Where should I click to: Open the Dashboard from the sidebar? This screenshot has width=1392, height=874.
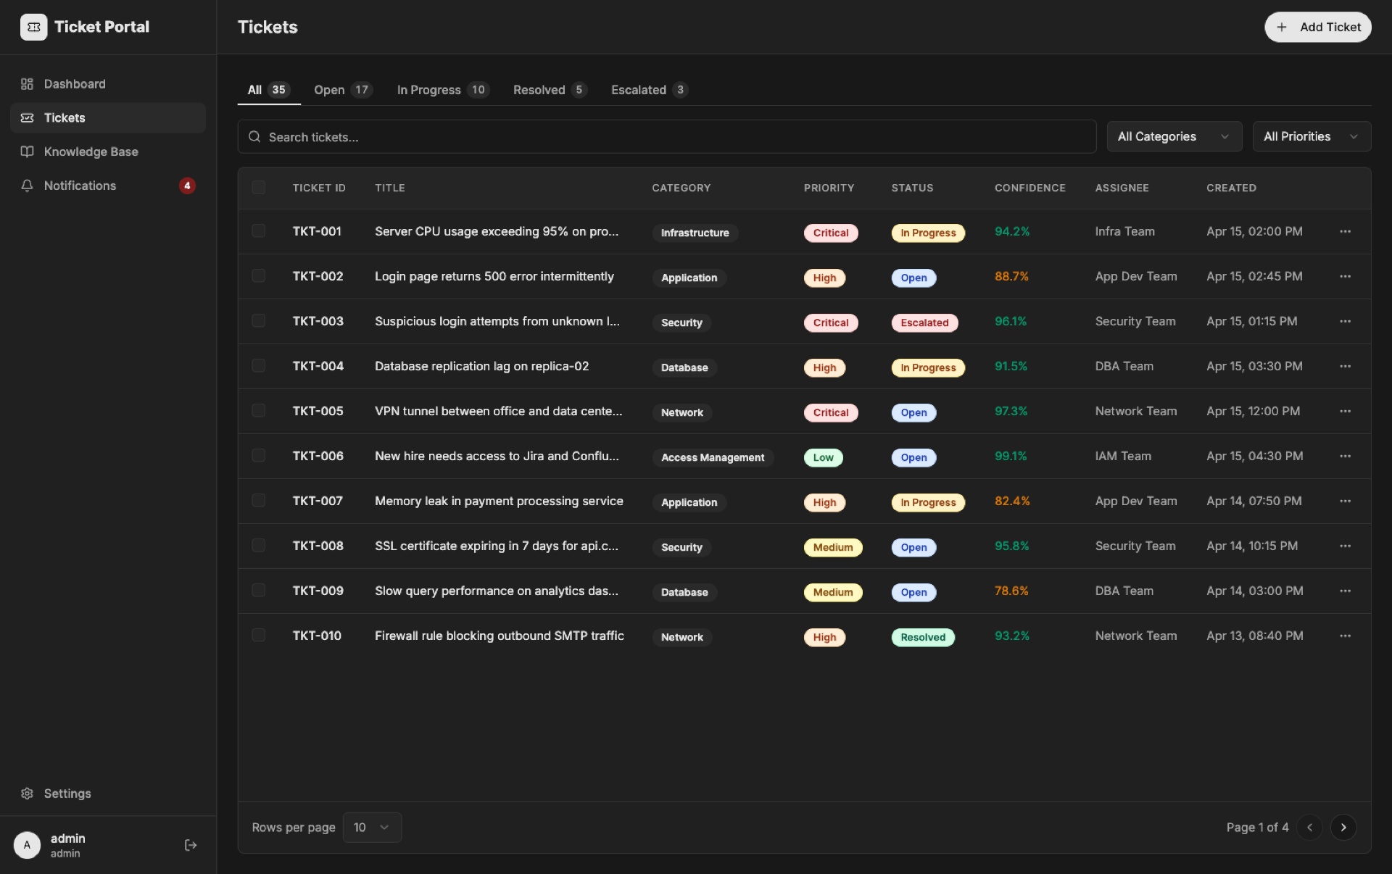pyautogui.click(x=74, y=84)
